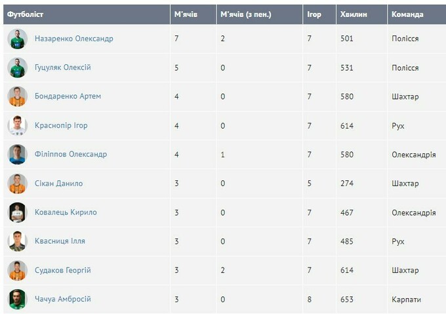Select Філіппов Олександр's avatar image
446x314 pixels.
17,155
